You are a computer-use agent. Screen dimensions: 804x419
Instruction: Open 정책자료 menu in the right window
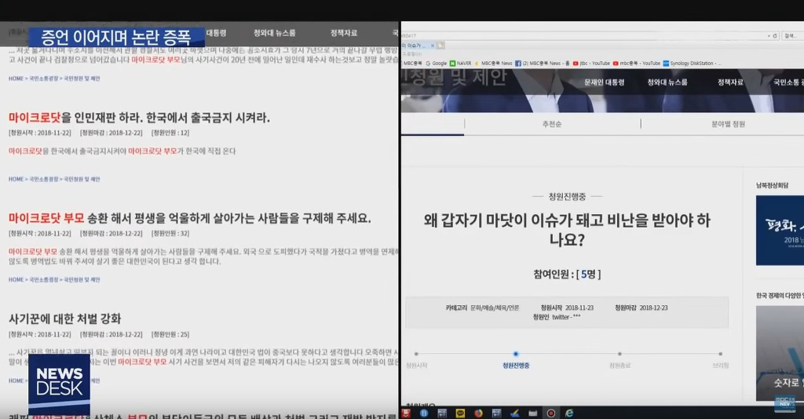[730, 82]
